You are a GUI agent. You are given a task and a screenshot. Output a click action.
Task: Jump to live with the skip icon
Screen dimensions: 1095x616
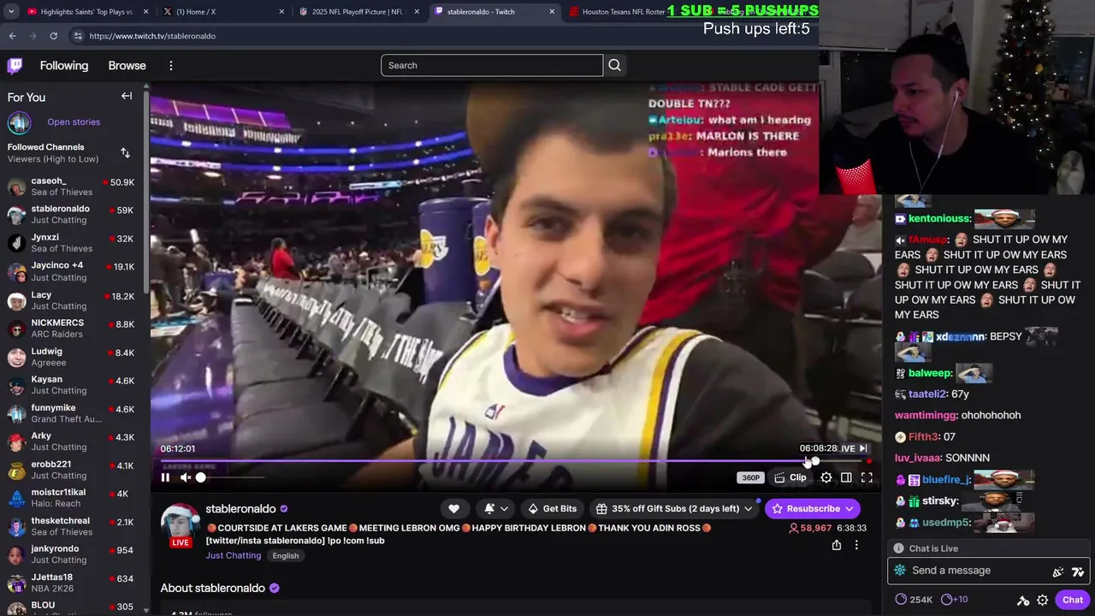pyautogui.click(x=863, y=448)
